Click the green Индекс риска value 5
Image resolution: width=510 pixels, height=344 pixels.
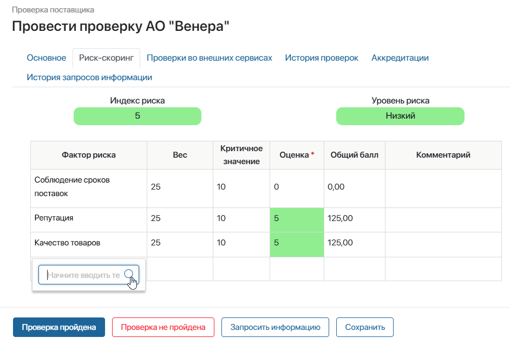pos(138,116)
